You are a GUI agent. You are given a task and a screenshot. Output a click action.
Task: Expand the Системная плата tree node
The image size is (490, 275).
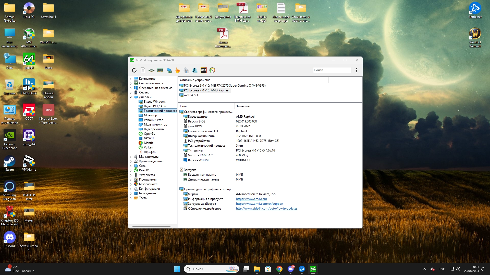tap(131, 83)
